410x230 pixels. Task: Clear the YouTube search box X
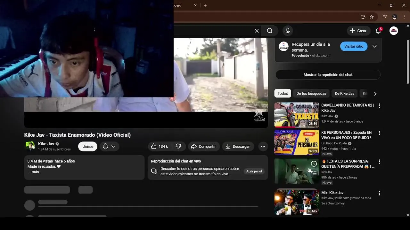click(x=257, y=31)
